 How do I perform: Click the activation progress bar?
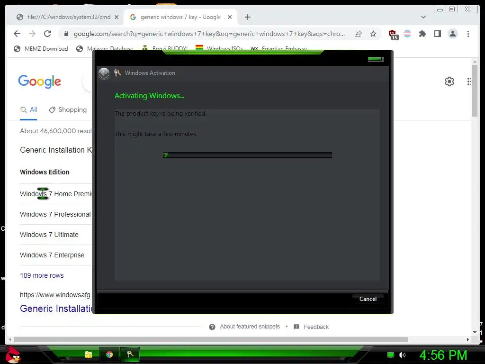click(247, 155)
